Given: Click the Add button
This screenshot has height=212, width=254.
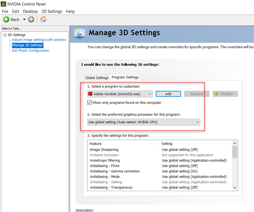Looking at the screenshot, I should [x=168, y=94].
